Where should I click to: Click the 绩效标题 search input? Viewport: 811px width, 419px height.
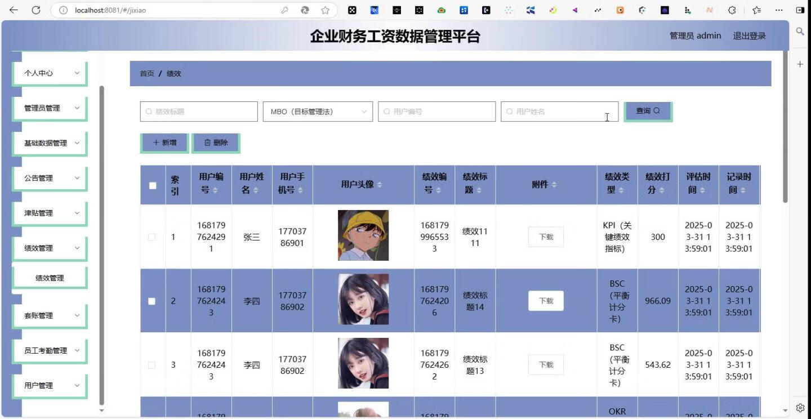pyautogui.click(x=199, y=112)
